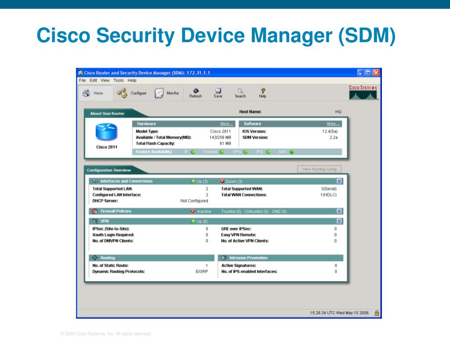Click the Search magnifier icon

(240, 91)
